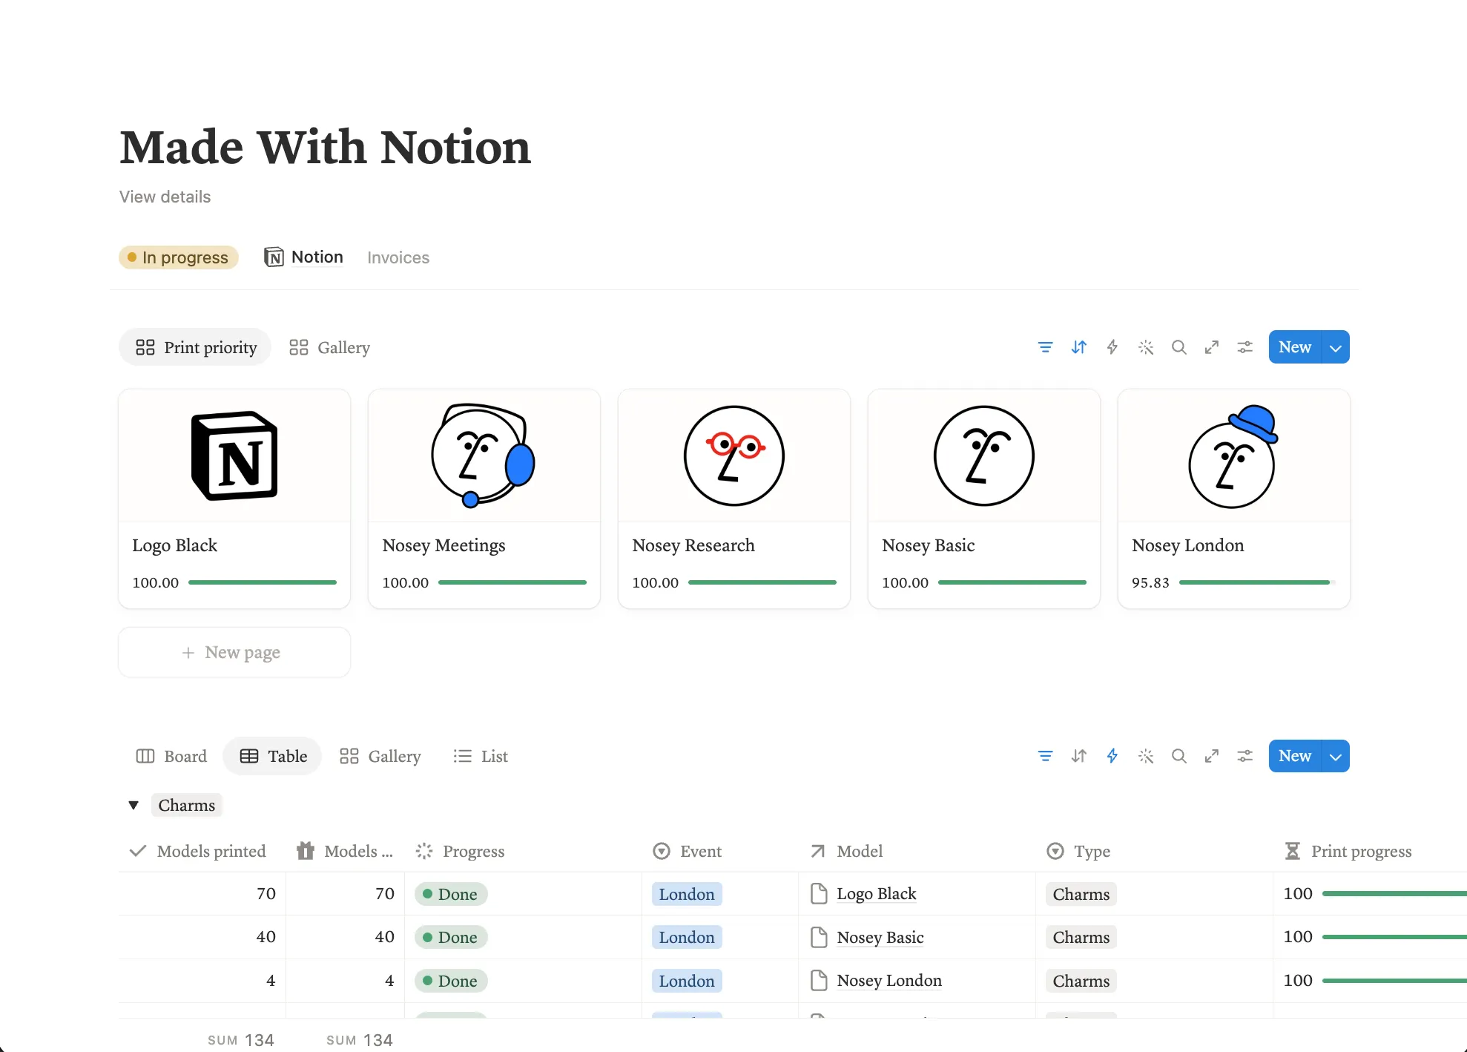Switch to Print priority view tab
The height and width of the screenshot is (1052, 1467).
pyautogui.click(x=196, y=347)
